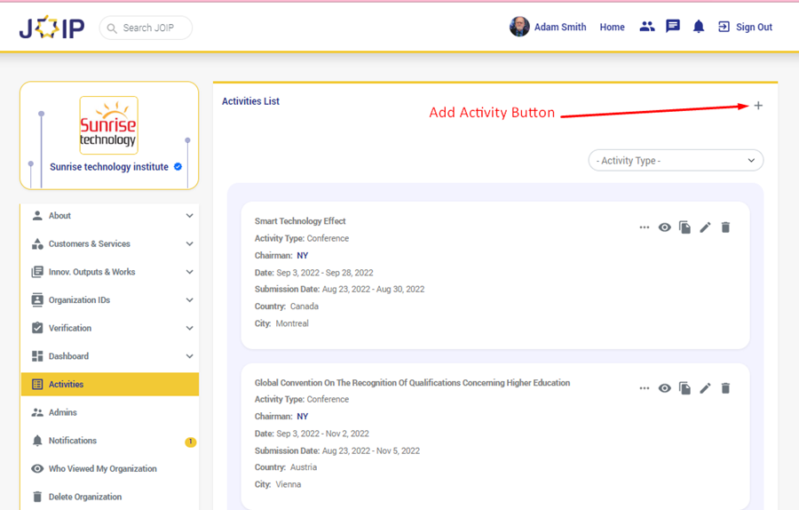This screenshot has height=510, width=799.
Task: Open Who Viewed My Organization menu item
Action: tap(102, 468)
